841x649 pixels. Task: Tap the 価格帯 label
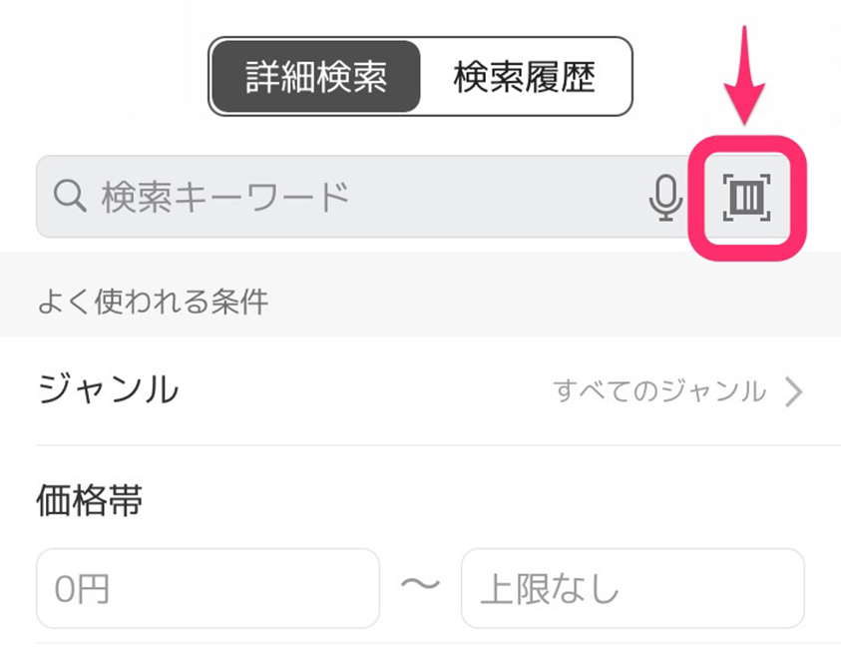pyautogui.click(x=90, y=500)
